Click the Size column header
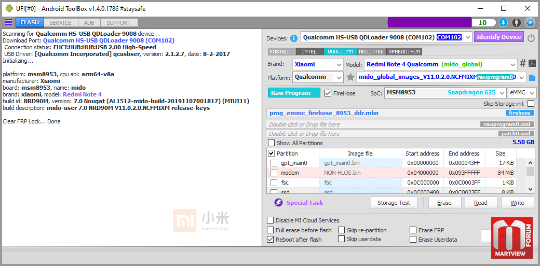The image size is (540, 266). [501, 153]
